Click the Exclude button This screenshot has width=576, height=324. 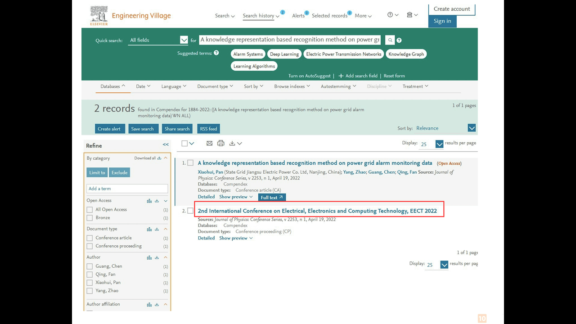120,172
